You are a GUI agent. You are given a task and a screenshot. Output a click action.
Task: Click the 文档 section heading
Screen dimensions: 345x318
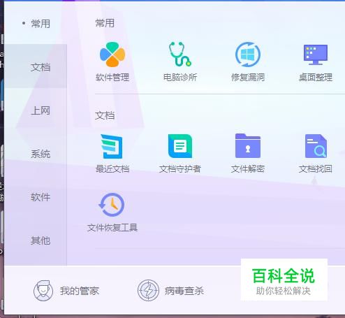coord(105,115)
